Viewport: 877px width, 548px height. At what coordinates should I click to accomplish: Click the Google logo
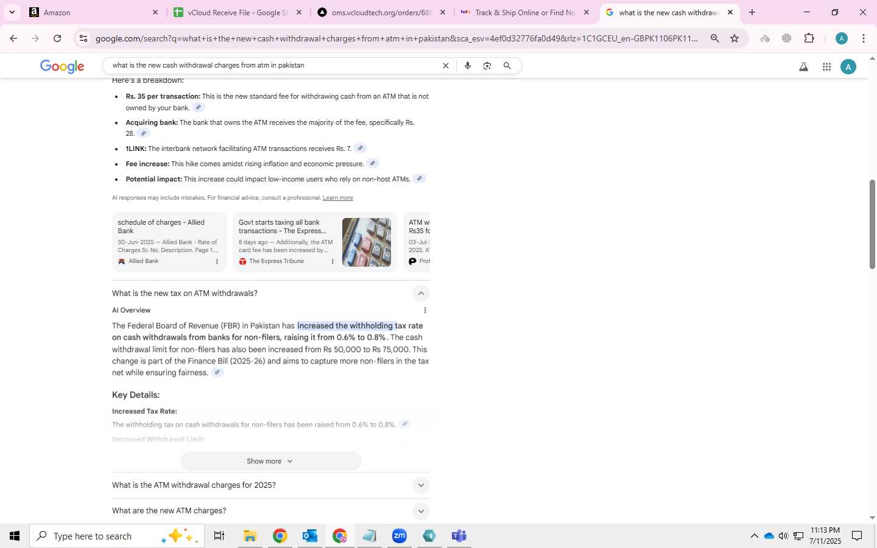click(x=62, y=66)
